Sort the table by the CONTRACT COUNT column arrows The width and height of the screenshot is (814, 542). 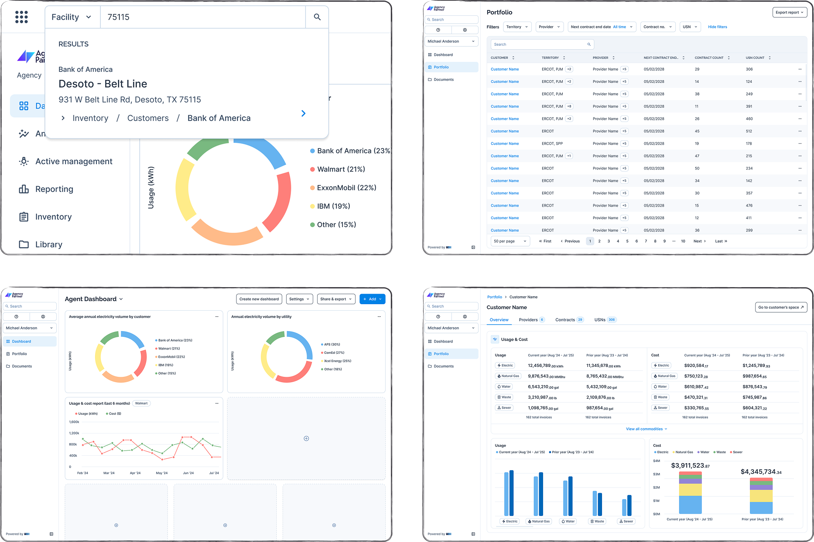[728, 58]
